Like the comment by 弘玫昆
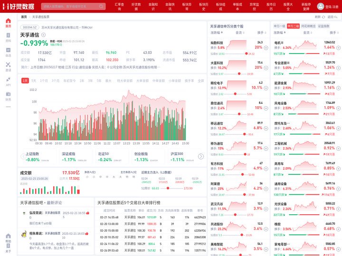Screen dimensions: 342x256 88,213
